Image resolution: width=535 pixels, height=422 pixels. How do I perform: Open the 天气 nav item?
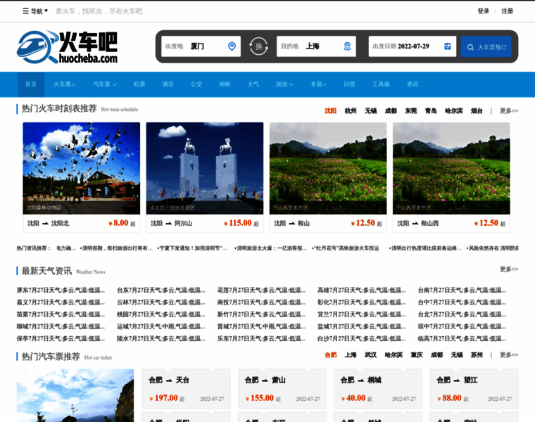click(x=253, y=84)
